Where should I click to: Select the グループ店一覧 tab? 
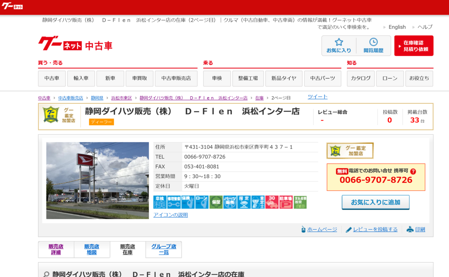(164, 249)
